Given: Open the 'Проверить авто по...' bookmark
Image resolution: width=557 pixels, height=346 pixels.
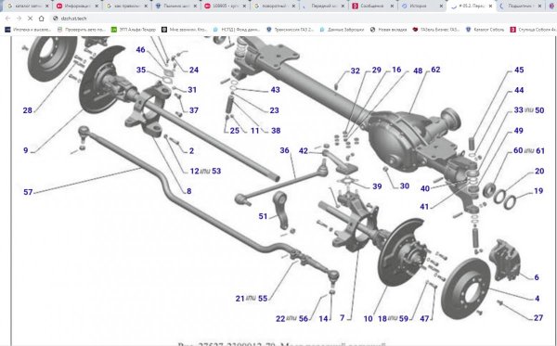Looking at the screenshot, I should click(82, 30).
